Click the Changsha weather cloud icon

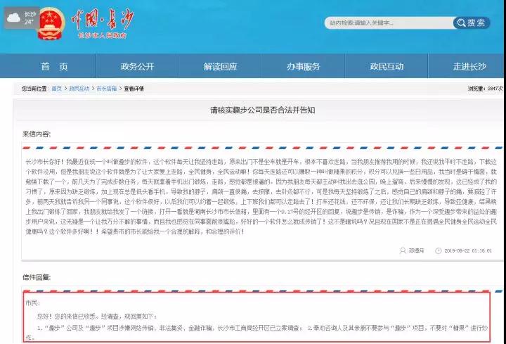click(13, 18)
